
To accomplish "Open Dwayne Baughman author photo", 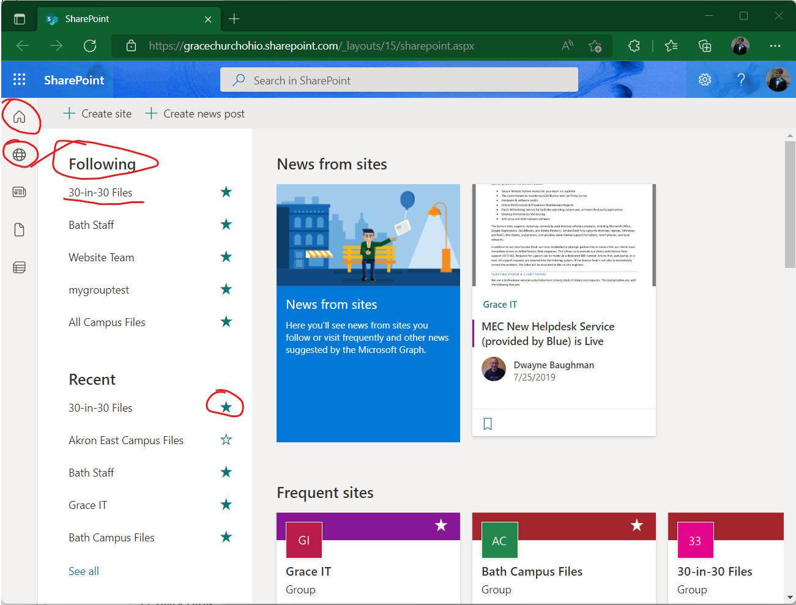I will point(494,369).
